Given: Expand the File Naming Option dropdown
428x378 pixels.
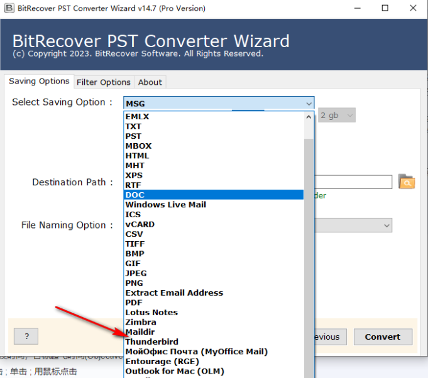Looking at the screenshot, I should tap(353, 225).
